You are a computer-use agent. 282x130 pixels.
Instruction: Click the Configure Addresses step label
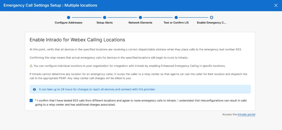(x=69, y=23)
